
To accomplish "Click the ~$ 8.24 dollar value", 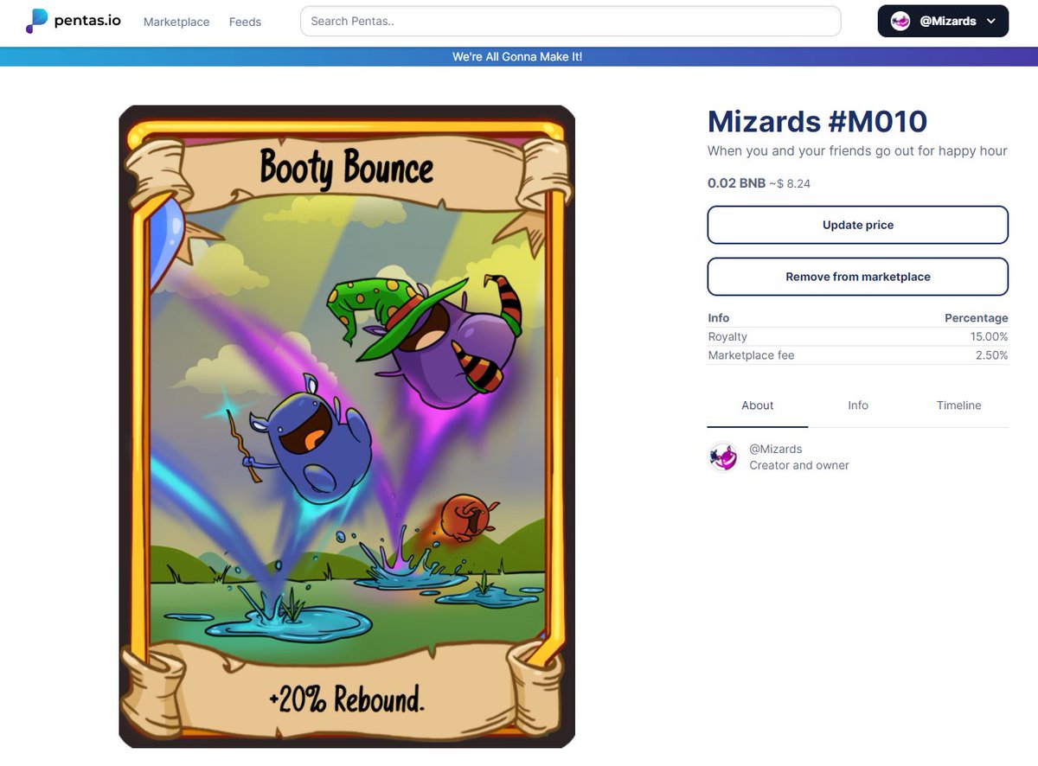I will [x=790, y=184].
